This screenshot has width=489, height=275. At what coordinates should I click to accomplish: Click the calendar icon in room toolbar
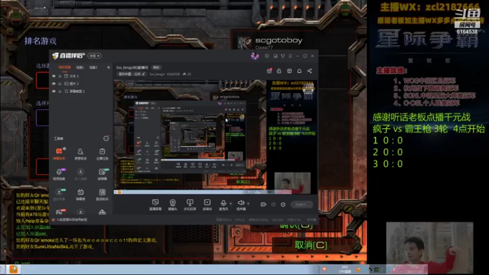(289, 71)
